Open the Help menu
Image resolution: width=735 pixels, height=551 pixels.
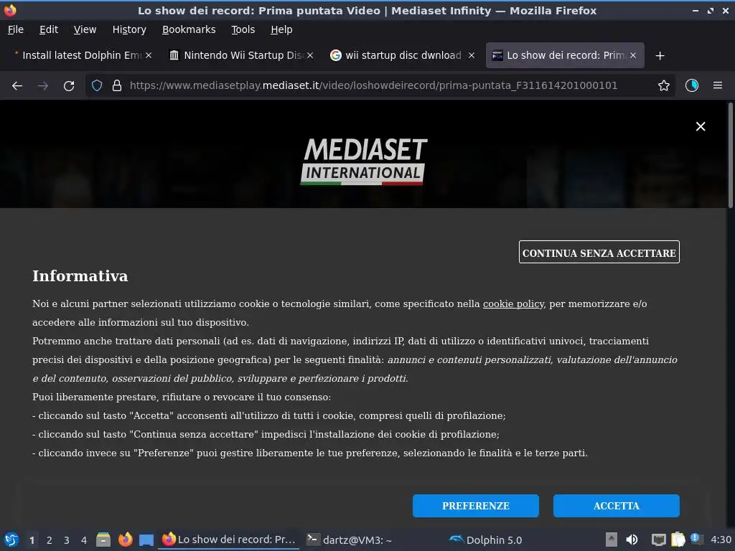pos(281,29)
